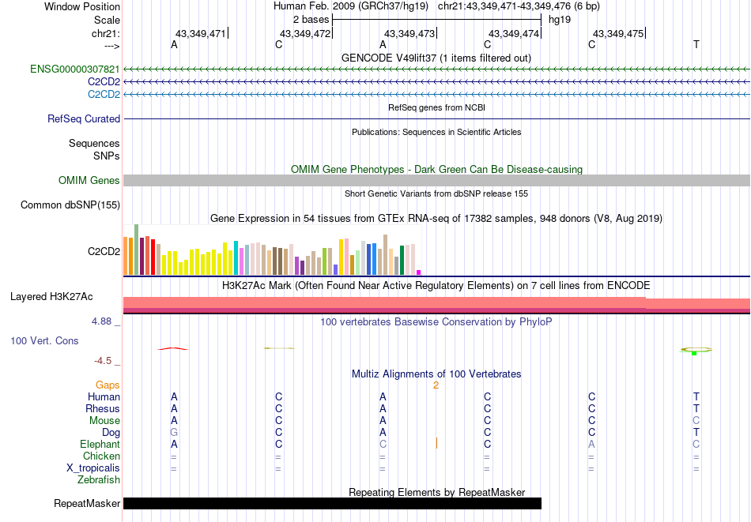
Task: Click the Zebrafish species row label
Action: (x=99, y=479)
